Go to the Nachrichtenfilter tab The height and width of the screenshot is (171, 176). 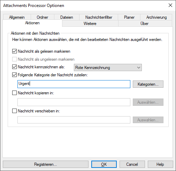(99, 17)
